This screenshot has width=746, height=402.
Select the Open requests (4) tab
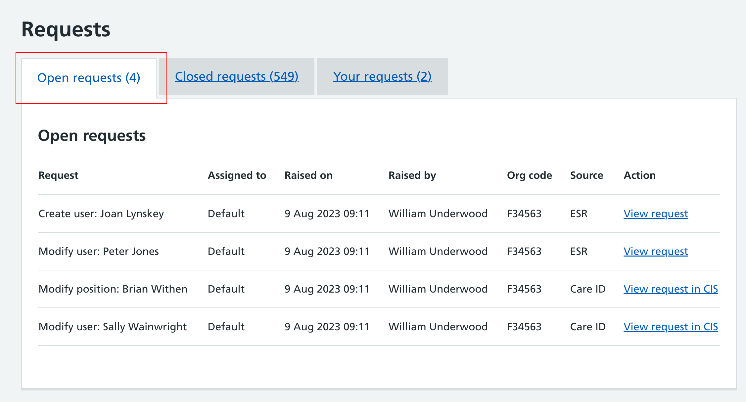[x=89, y=78]
